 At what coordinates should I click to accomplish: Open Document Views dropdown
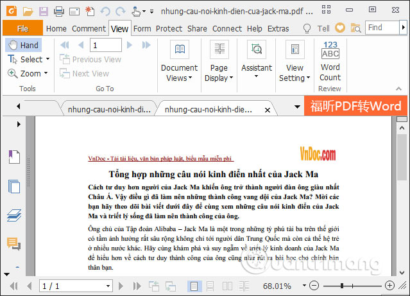click(180, 61)
